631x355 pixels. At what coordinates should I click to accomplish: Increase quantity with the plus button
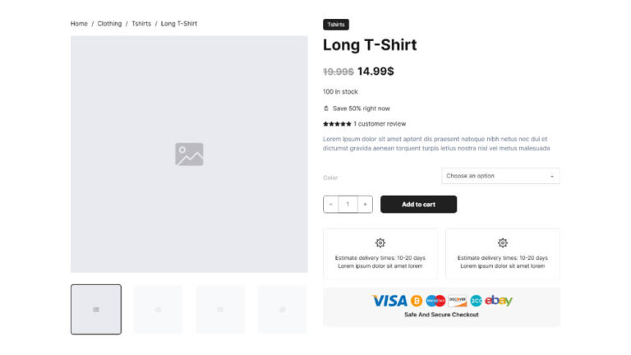click(365, 205)
